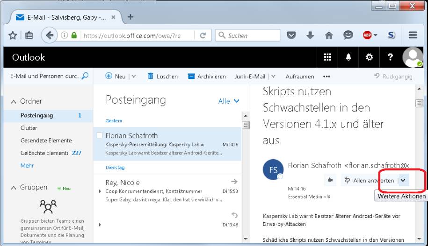Open the Firefox hamburger menu
The width and height of the screenshot is (428, 246).
pos(413,35)
